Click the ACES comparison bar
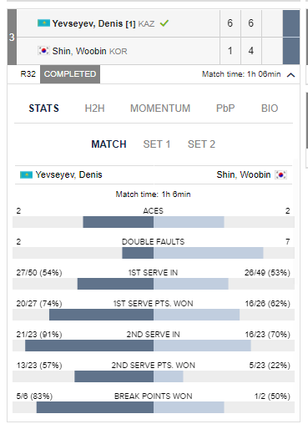Screen dimensions: 308x424 pyautogui.click(x=154, y=222)
